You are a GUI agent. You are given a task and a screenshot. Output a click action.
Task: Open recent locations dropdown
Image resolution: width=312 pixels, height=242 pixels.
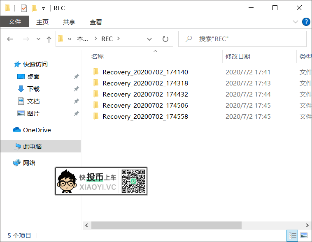tap(38, 39)
